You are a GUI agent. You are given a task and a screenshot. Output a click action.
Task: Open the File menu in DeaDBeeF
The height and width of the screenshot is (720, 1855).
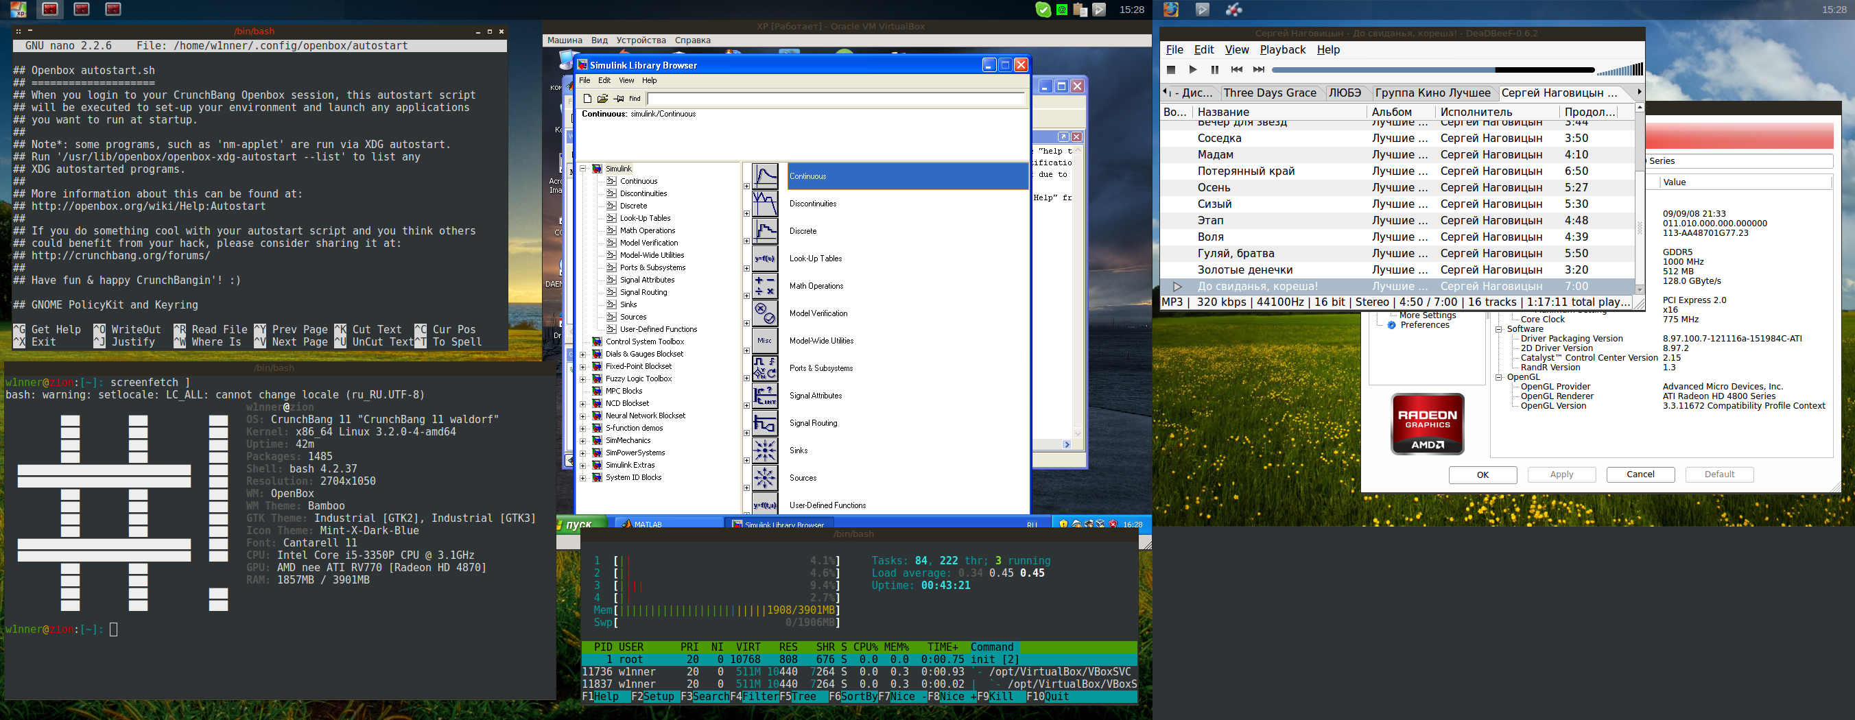pos(1174,49)
